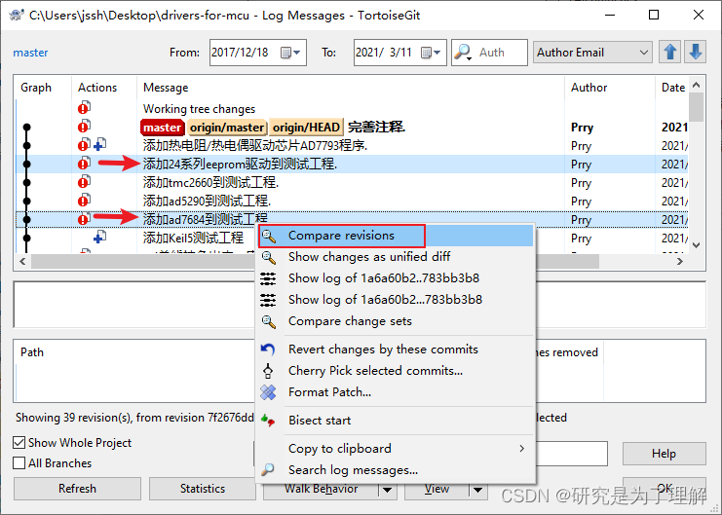Image resolution: width=722 pixels, height=515 pixels.
Task: Click the Actions column header
Action: [104, 88]
